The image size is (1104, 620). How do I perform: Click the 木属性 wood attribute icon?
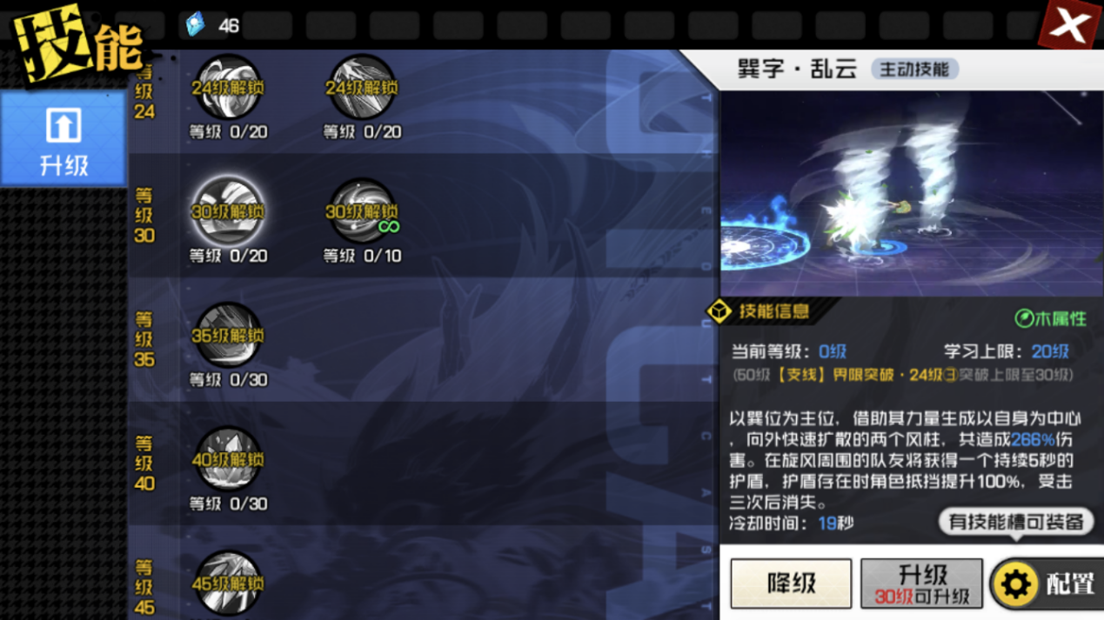click(x=1051, y=318)
